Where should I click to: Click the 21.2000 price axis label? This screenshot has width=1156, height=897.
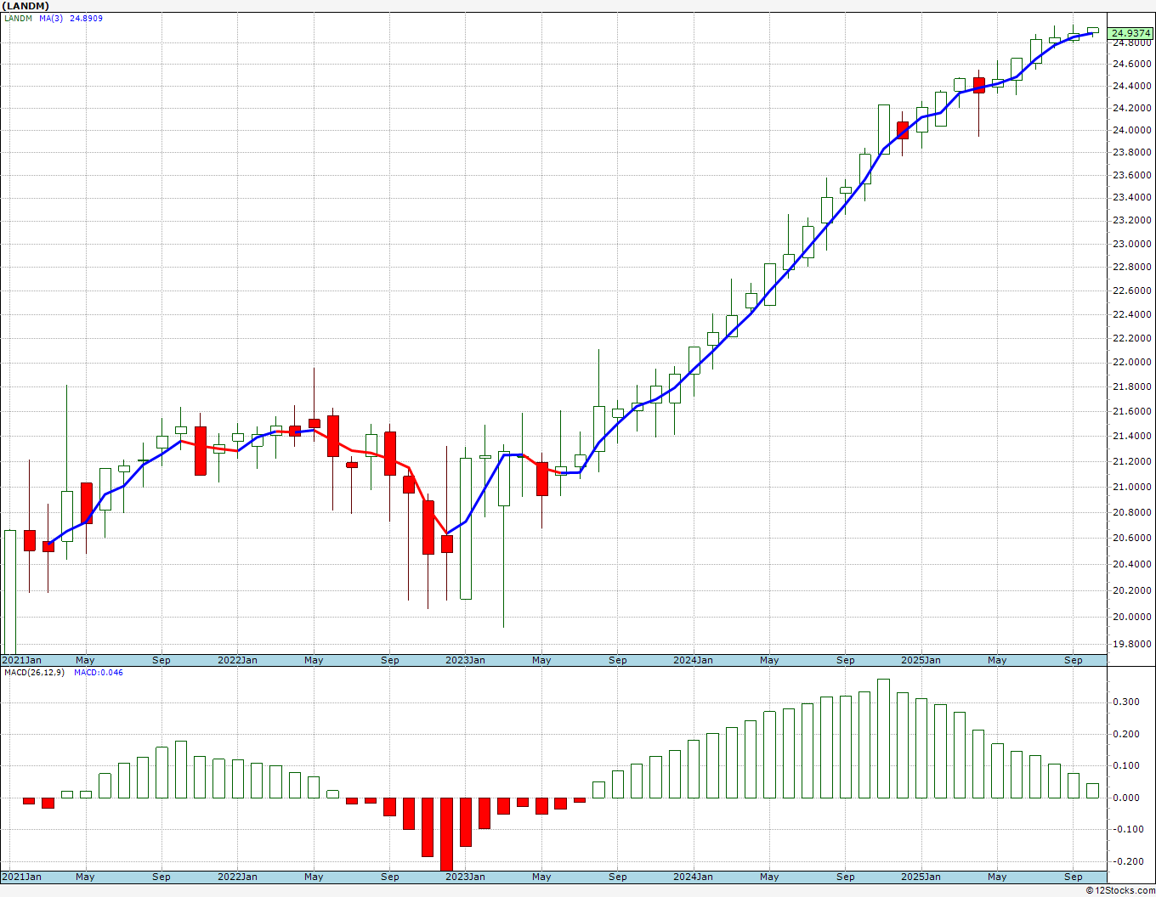(x=1131, y=461)
